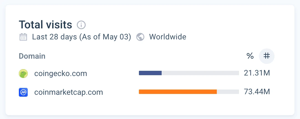
Task: Open the coingecko.com domain link
Action: tap(60, 74)
